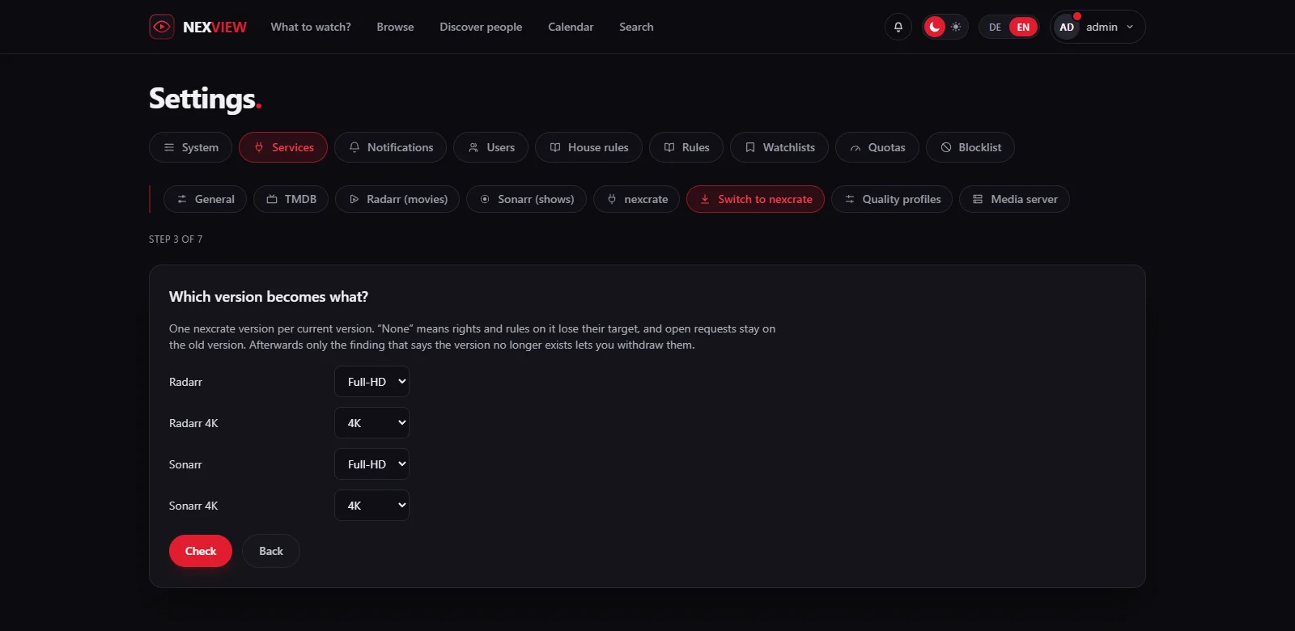Click the Back button
The image size is (1295, 631).
[271, 551]
